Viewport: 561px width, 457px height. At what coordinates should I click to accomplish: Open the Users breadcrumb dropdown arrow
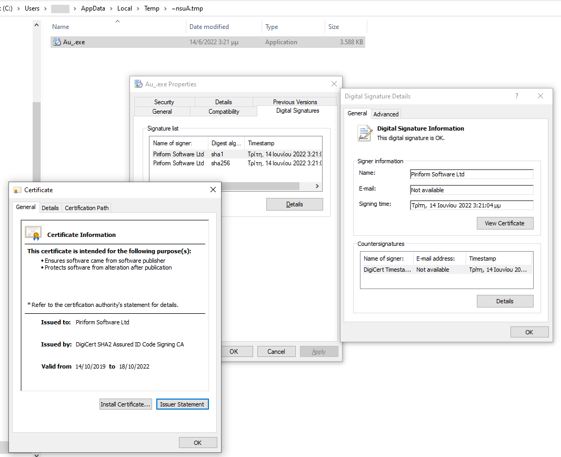point(45,8)
